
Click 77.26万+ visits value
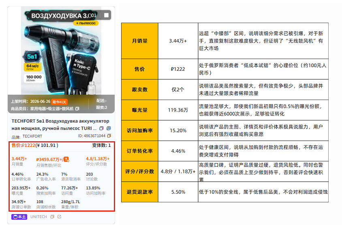pos(69,188)
